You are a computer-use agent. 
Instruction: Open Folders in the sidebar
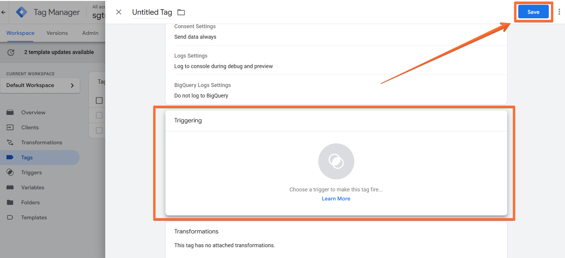pos(31,202)
